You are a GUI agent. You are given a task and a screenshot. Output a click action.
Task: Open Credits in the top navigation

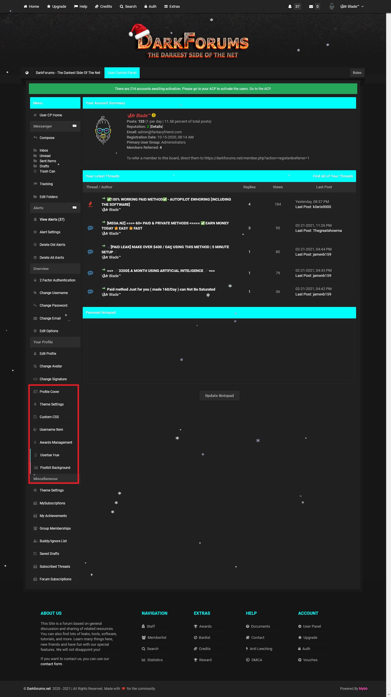coord(104,6)
